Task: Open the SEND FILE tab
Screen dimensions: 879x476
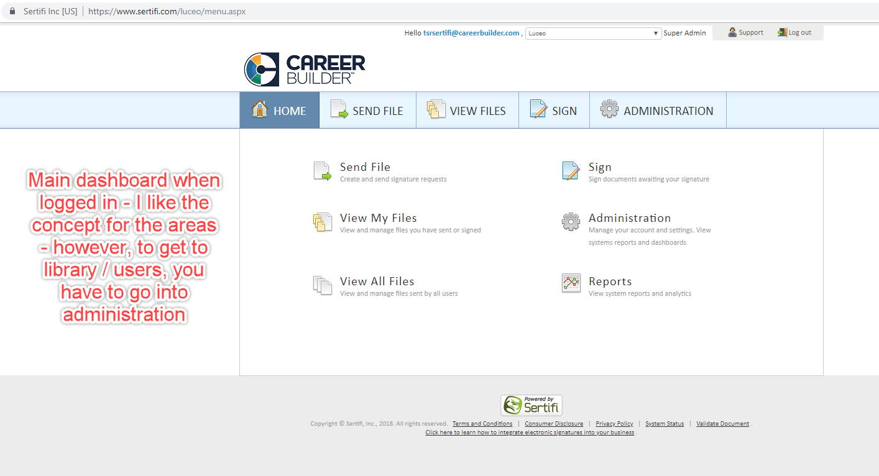Action: pyautogui.click(x=368, y=111)
